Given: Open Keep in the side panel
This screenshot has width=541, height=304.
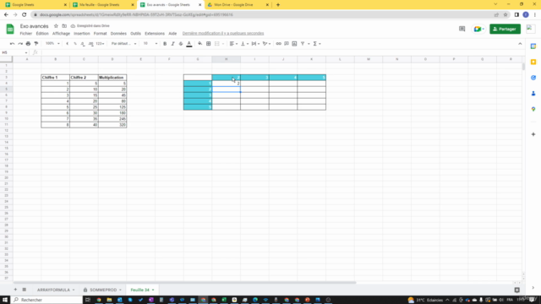Looking at the screenshot, I should 533,62.
